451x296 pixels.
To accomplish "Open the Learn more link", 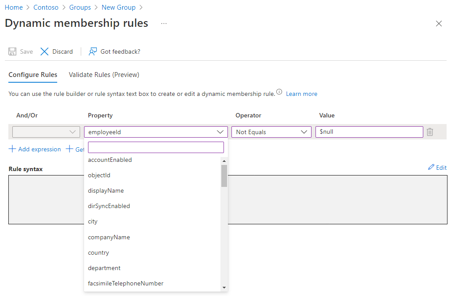I will [x=301, y=94].
